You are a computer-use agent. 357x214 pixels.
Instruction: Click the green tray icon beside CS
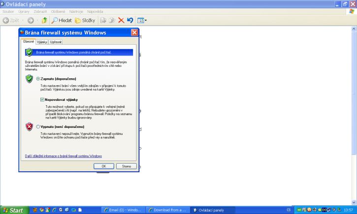(x=299, y=210)
